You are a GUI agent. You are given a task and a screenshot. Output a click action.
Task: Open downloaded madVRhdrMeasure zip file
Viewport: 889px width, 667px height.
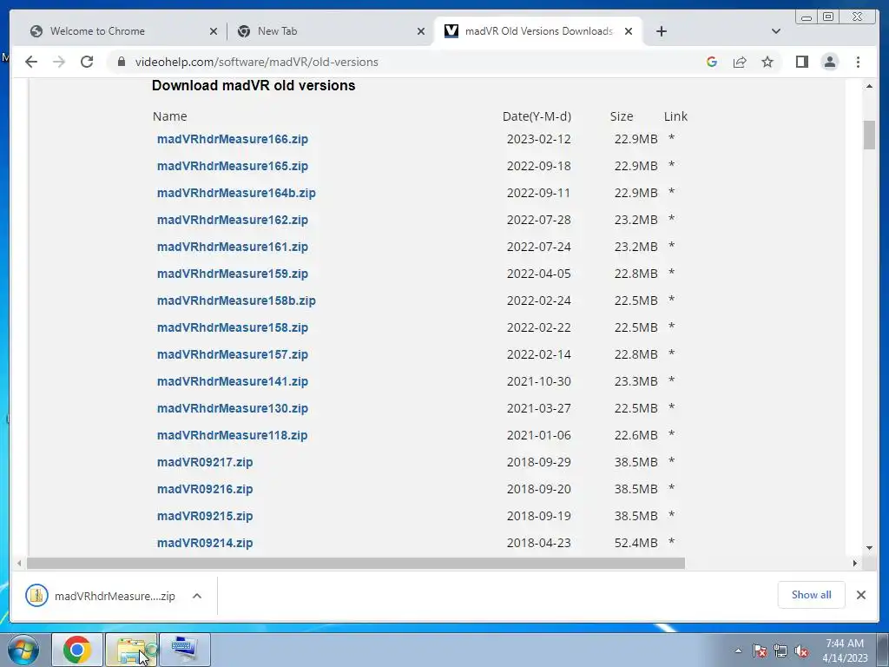[x=101, y=596]
